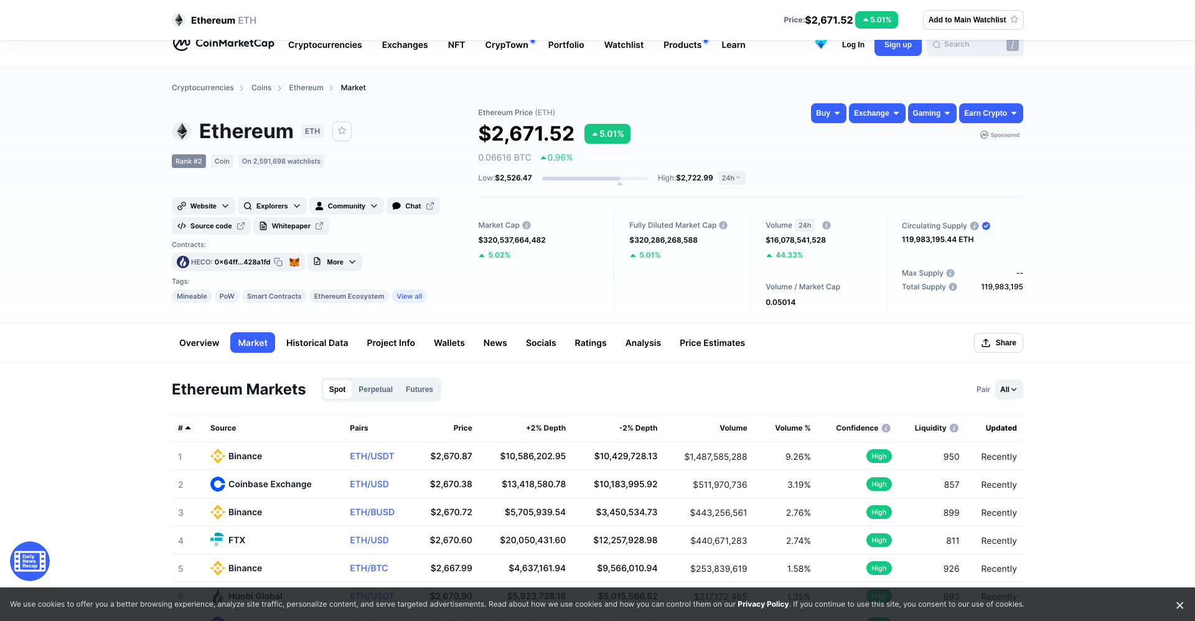
Task: Open Cryptocurrencies in the top navigation
Action: (325, 45)
